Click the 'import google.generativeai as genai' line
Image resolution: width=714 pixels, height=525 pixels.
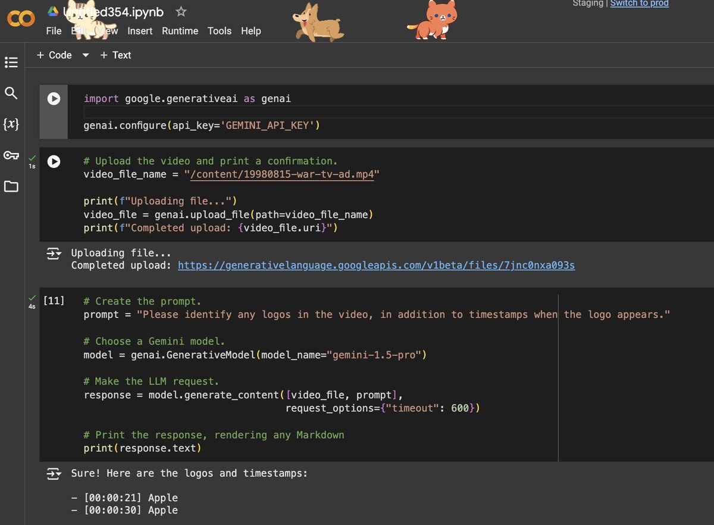tap(187, 99)
